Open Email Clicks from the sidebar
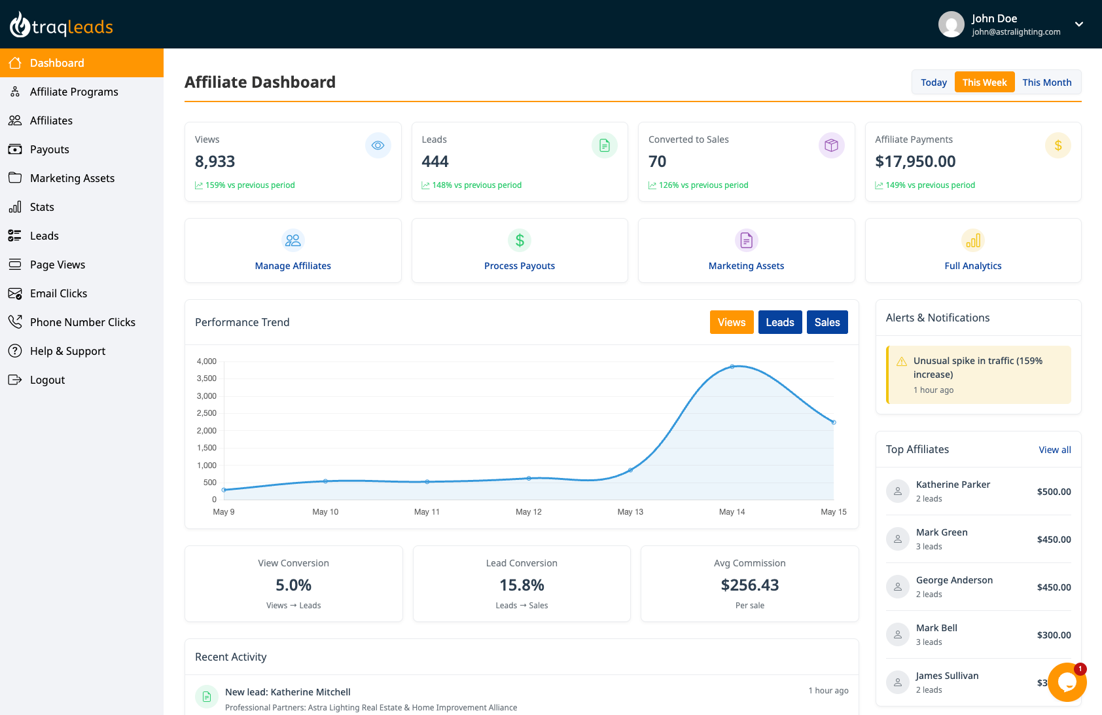This screenshot has width=1102, height=715. point(58,293)
